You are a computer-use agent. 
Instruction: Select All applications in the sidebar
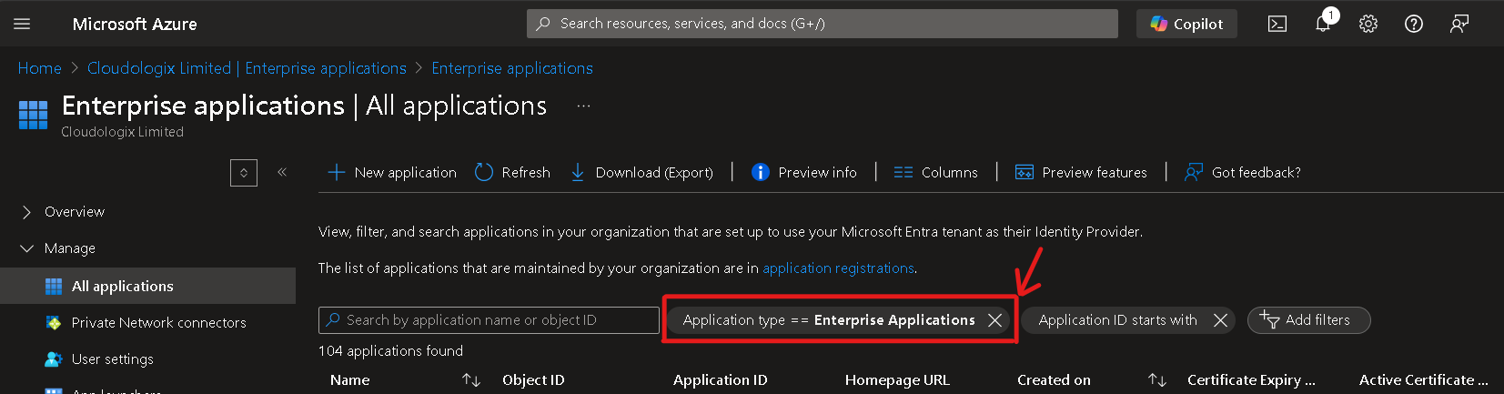[147, 286]
